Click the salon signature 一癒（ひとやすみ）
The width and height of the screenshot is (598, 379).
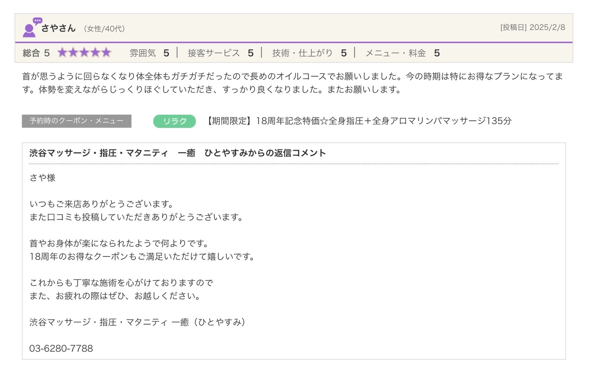point(137,322)
